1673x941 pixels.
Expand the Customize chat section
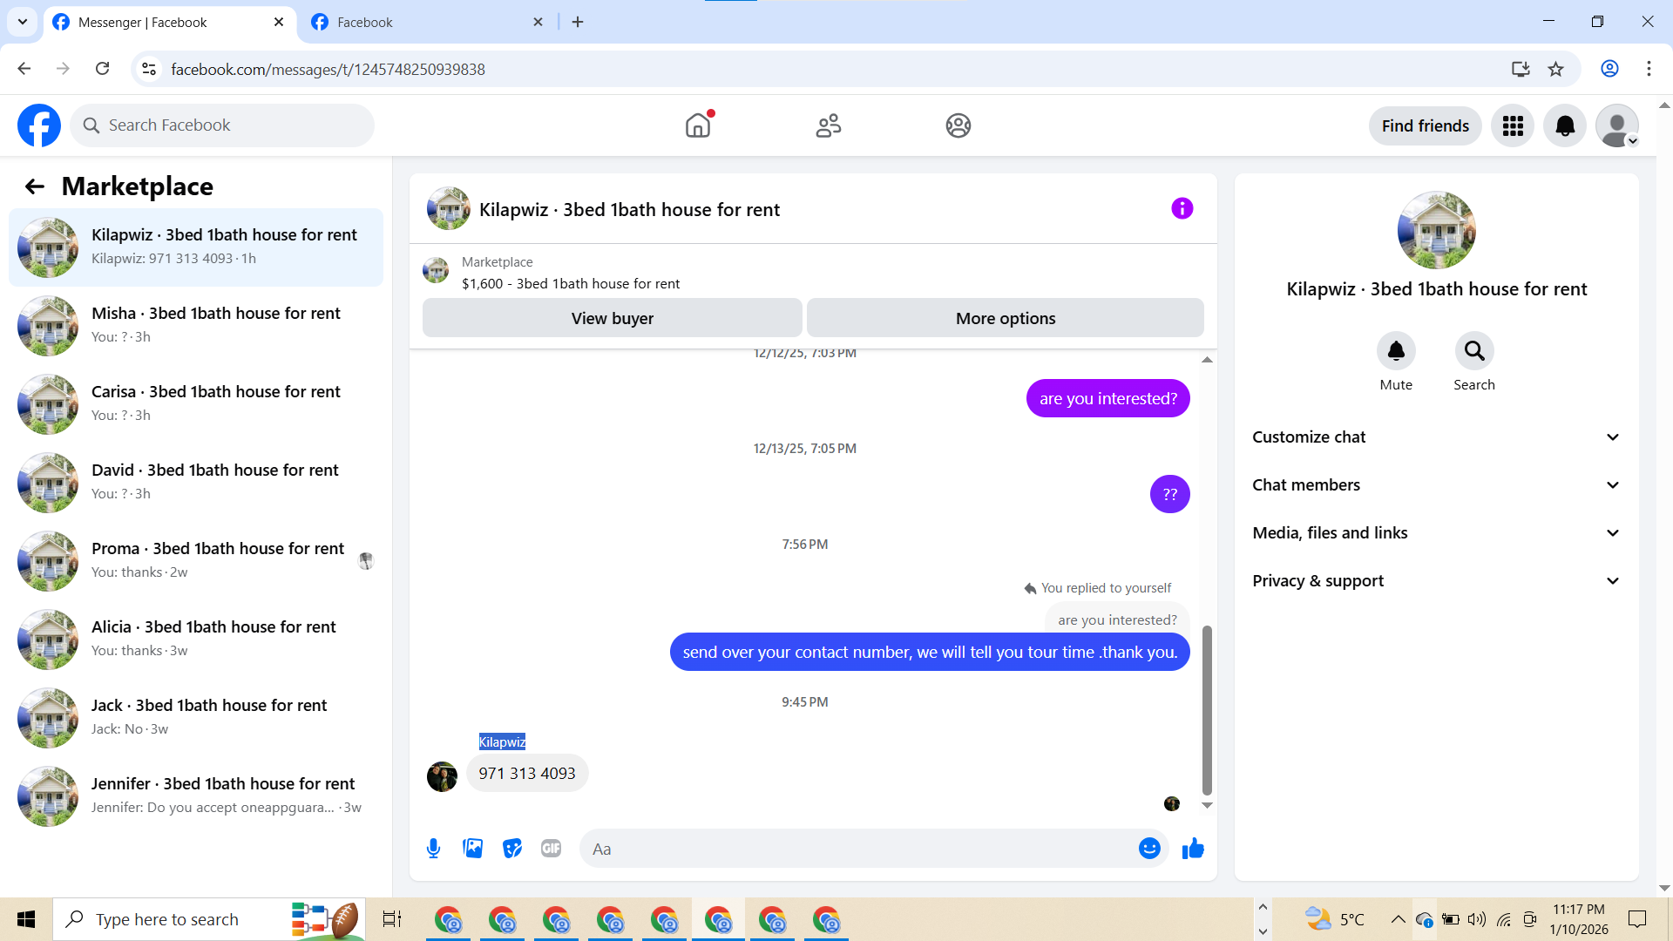pyautogui.click(x=1436, y=437)
